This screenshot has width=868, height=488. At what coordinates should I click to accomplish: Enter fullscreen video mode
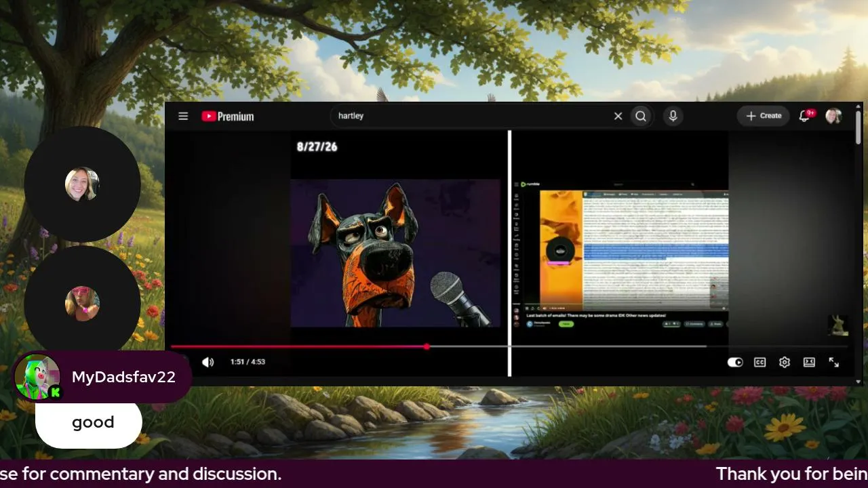834,362
